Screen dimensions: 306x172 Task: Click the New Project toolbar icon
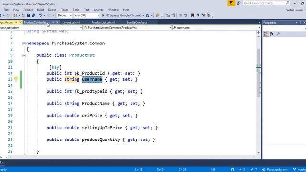pos(15,15)
